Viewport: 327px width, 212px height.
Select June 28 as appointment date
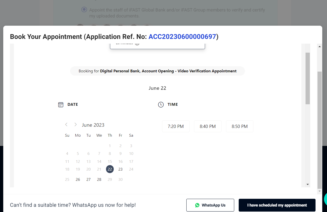99,180
